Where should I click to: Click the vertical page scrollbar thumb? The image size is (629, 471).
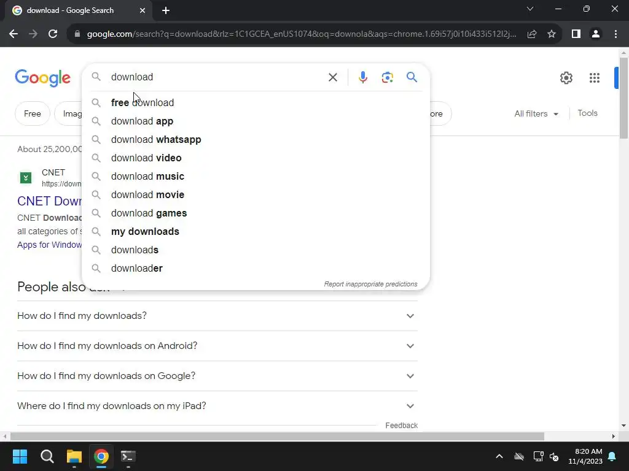point(623,98)
